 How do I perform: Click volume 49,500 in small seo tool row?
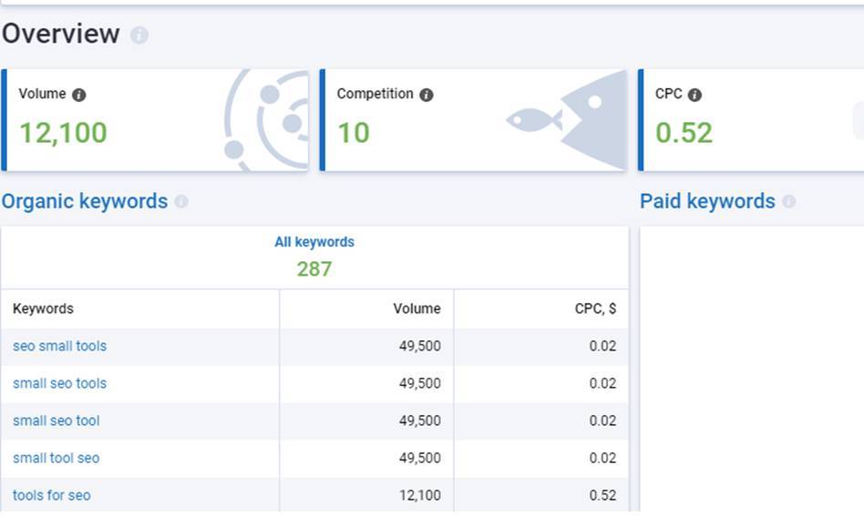[420, 420]
